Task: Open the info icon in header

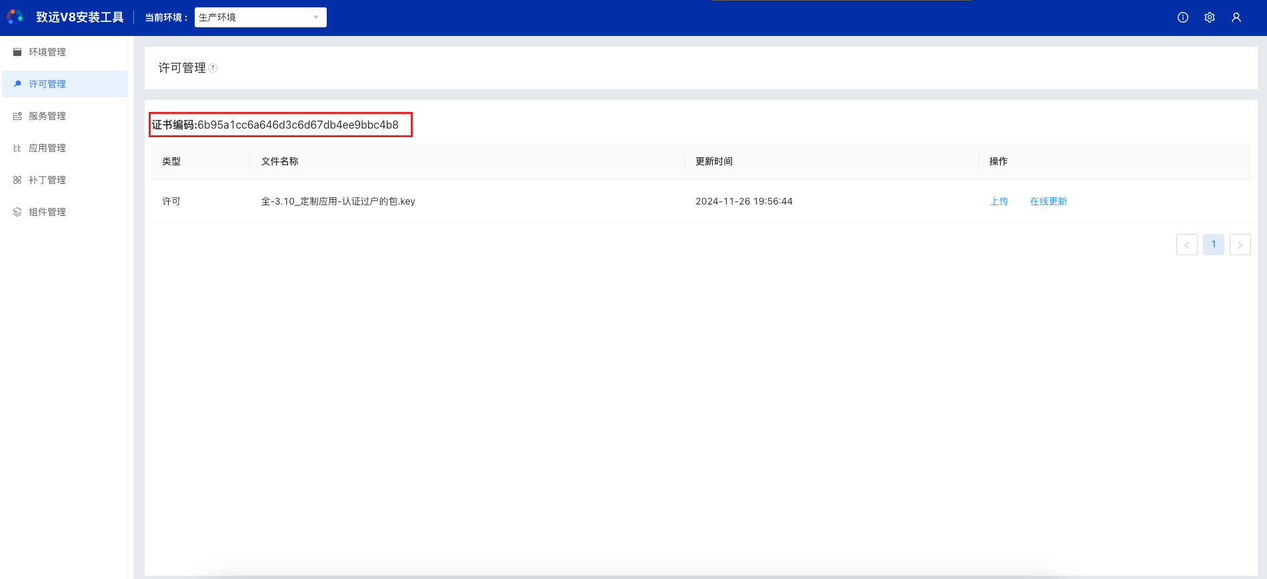Action: click(x=1182, y=17)
